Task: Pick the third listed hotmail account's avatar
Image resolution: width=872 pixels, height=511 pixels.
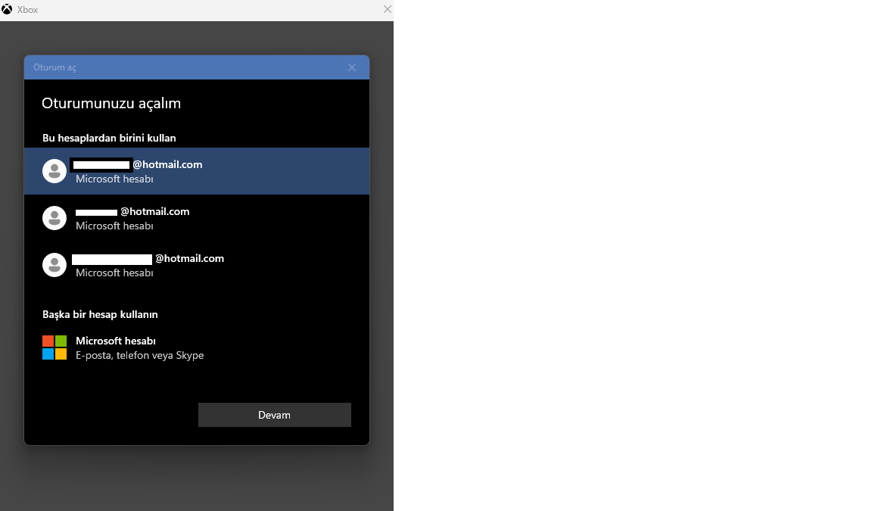Action: (x=54, y=265)
